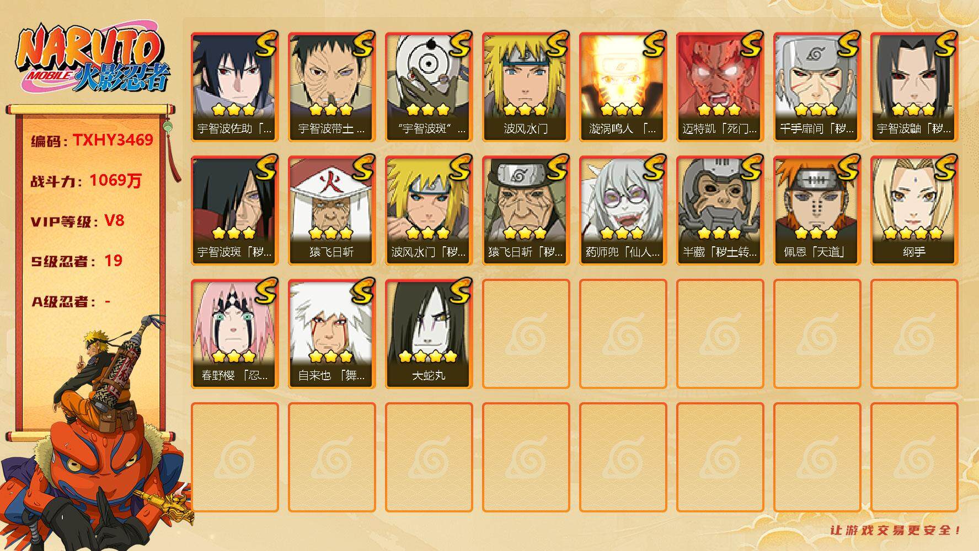Select the 宇智波佐助 ninja card

[234, 87]
